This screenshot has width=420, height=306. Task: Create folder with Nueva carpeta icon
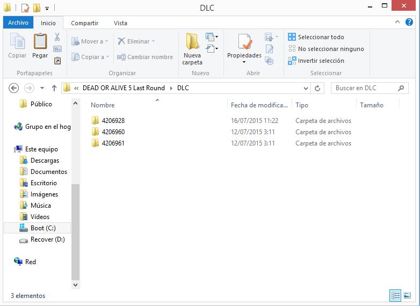[x=192, y=42]
